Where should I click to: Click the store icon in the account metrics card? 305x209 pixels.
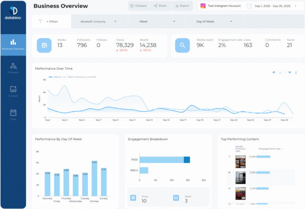click(x=44, y=45)
